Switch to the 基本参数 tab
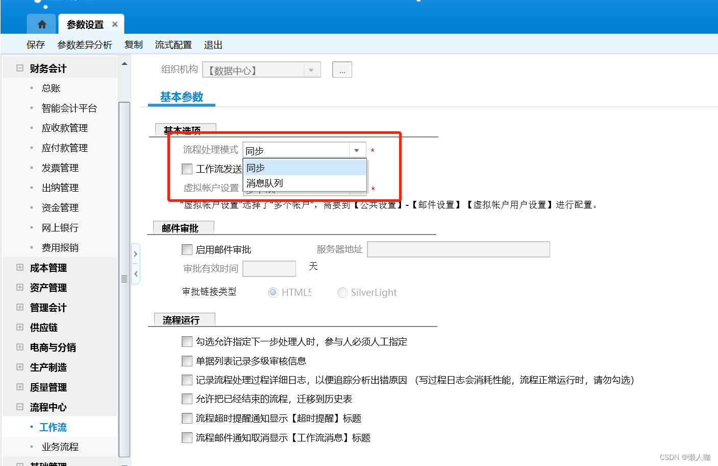 click(182, 97)
